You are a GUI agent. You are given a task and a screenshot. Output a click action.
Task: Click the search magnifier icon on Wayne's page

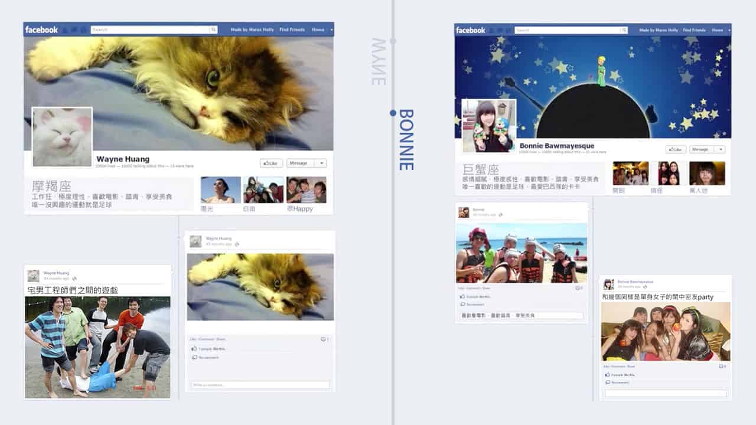point(213,30)
